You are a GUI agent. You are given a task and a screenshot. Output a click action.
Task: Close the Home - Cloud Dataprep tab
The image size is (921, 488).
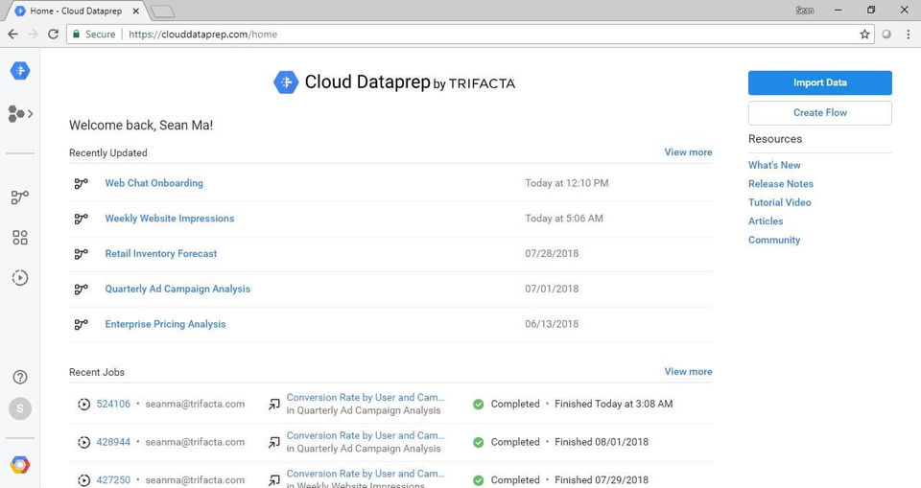point(136,11)
